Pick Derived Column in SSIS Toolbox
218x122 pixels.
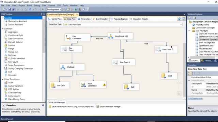[x=15, y=42]
